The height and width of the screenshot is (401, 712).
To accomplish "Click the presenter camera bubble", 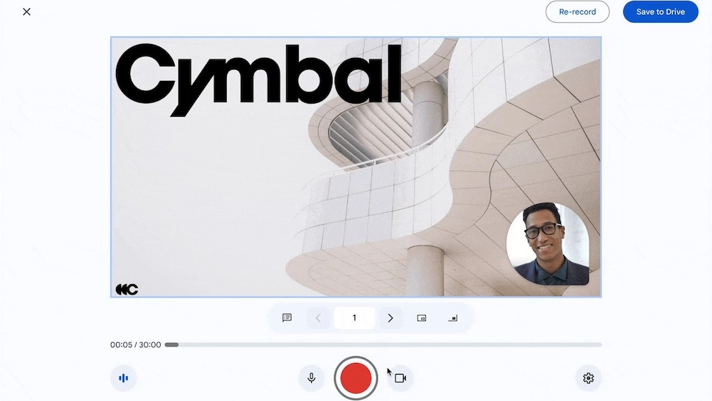I will 548,244.
